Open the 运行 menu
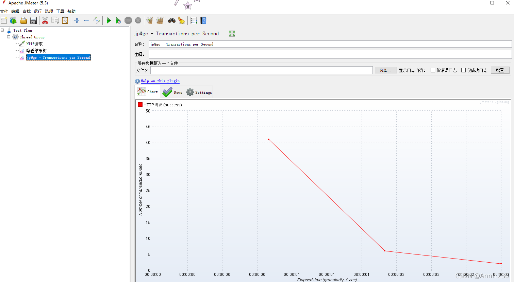The image size is (514, 282). click(x=38, y=12)
